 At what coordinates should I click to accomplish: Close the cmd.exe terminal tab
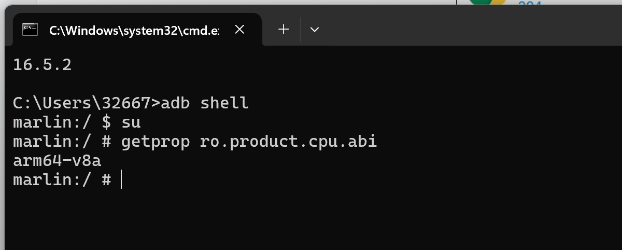[239, 30]
